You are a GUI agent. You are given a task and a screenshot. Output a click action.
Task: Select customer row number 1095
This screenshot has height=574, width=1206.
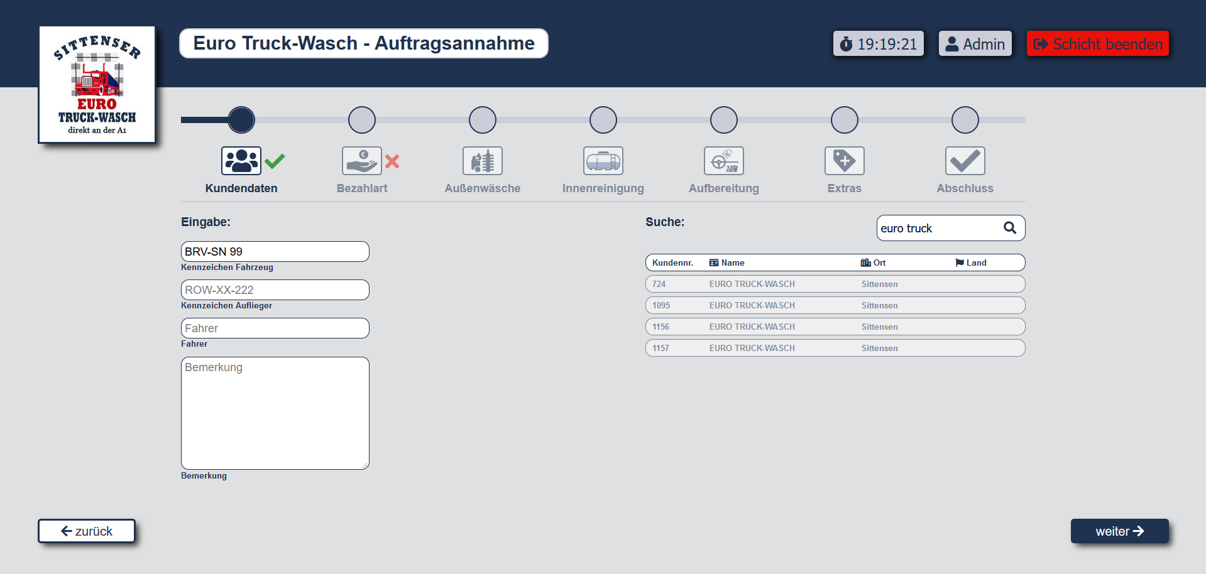click(835, 305)
